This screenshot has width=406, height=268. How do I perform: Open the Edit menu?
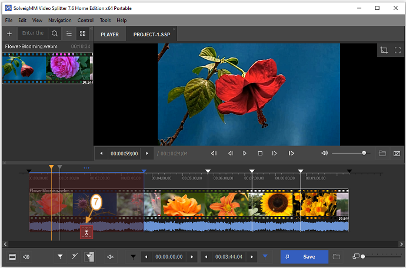[x=22, y=20]
